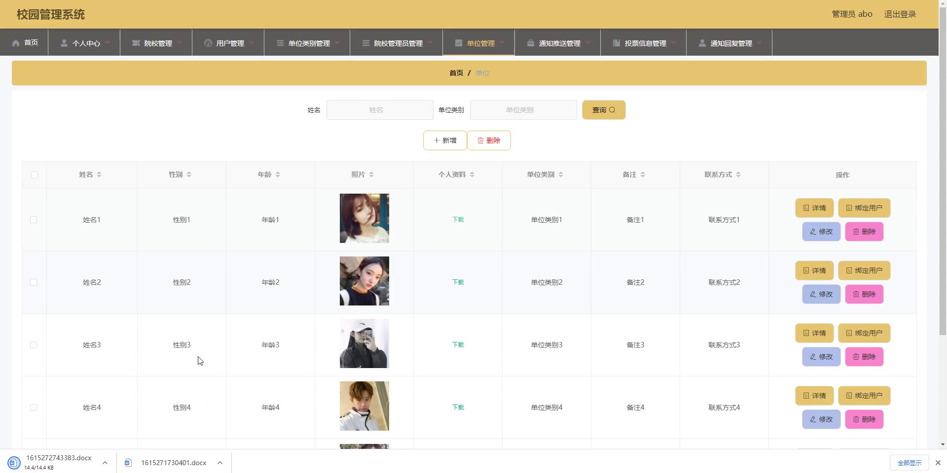The image size is (947, 473).
Task: Click the briefcase icon beside 通知推送管理
Action: click(x=531, y=43)
